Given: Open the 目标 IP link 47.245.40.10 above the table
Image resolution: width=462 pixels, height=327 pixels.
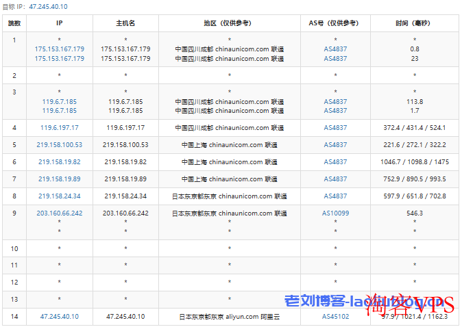Looking at the screenshot, I should point(48,6).
